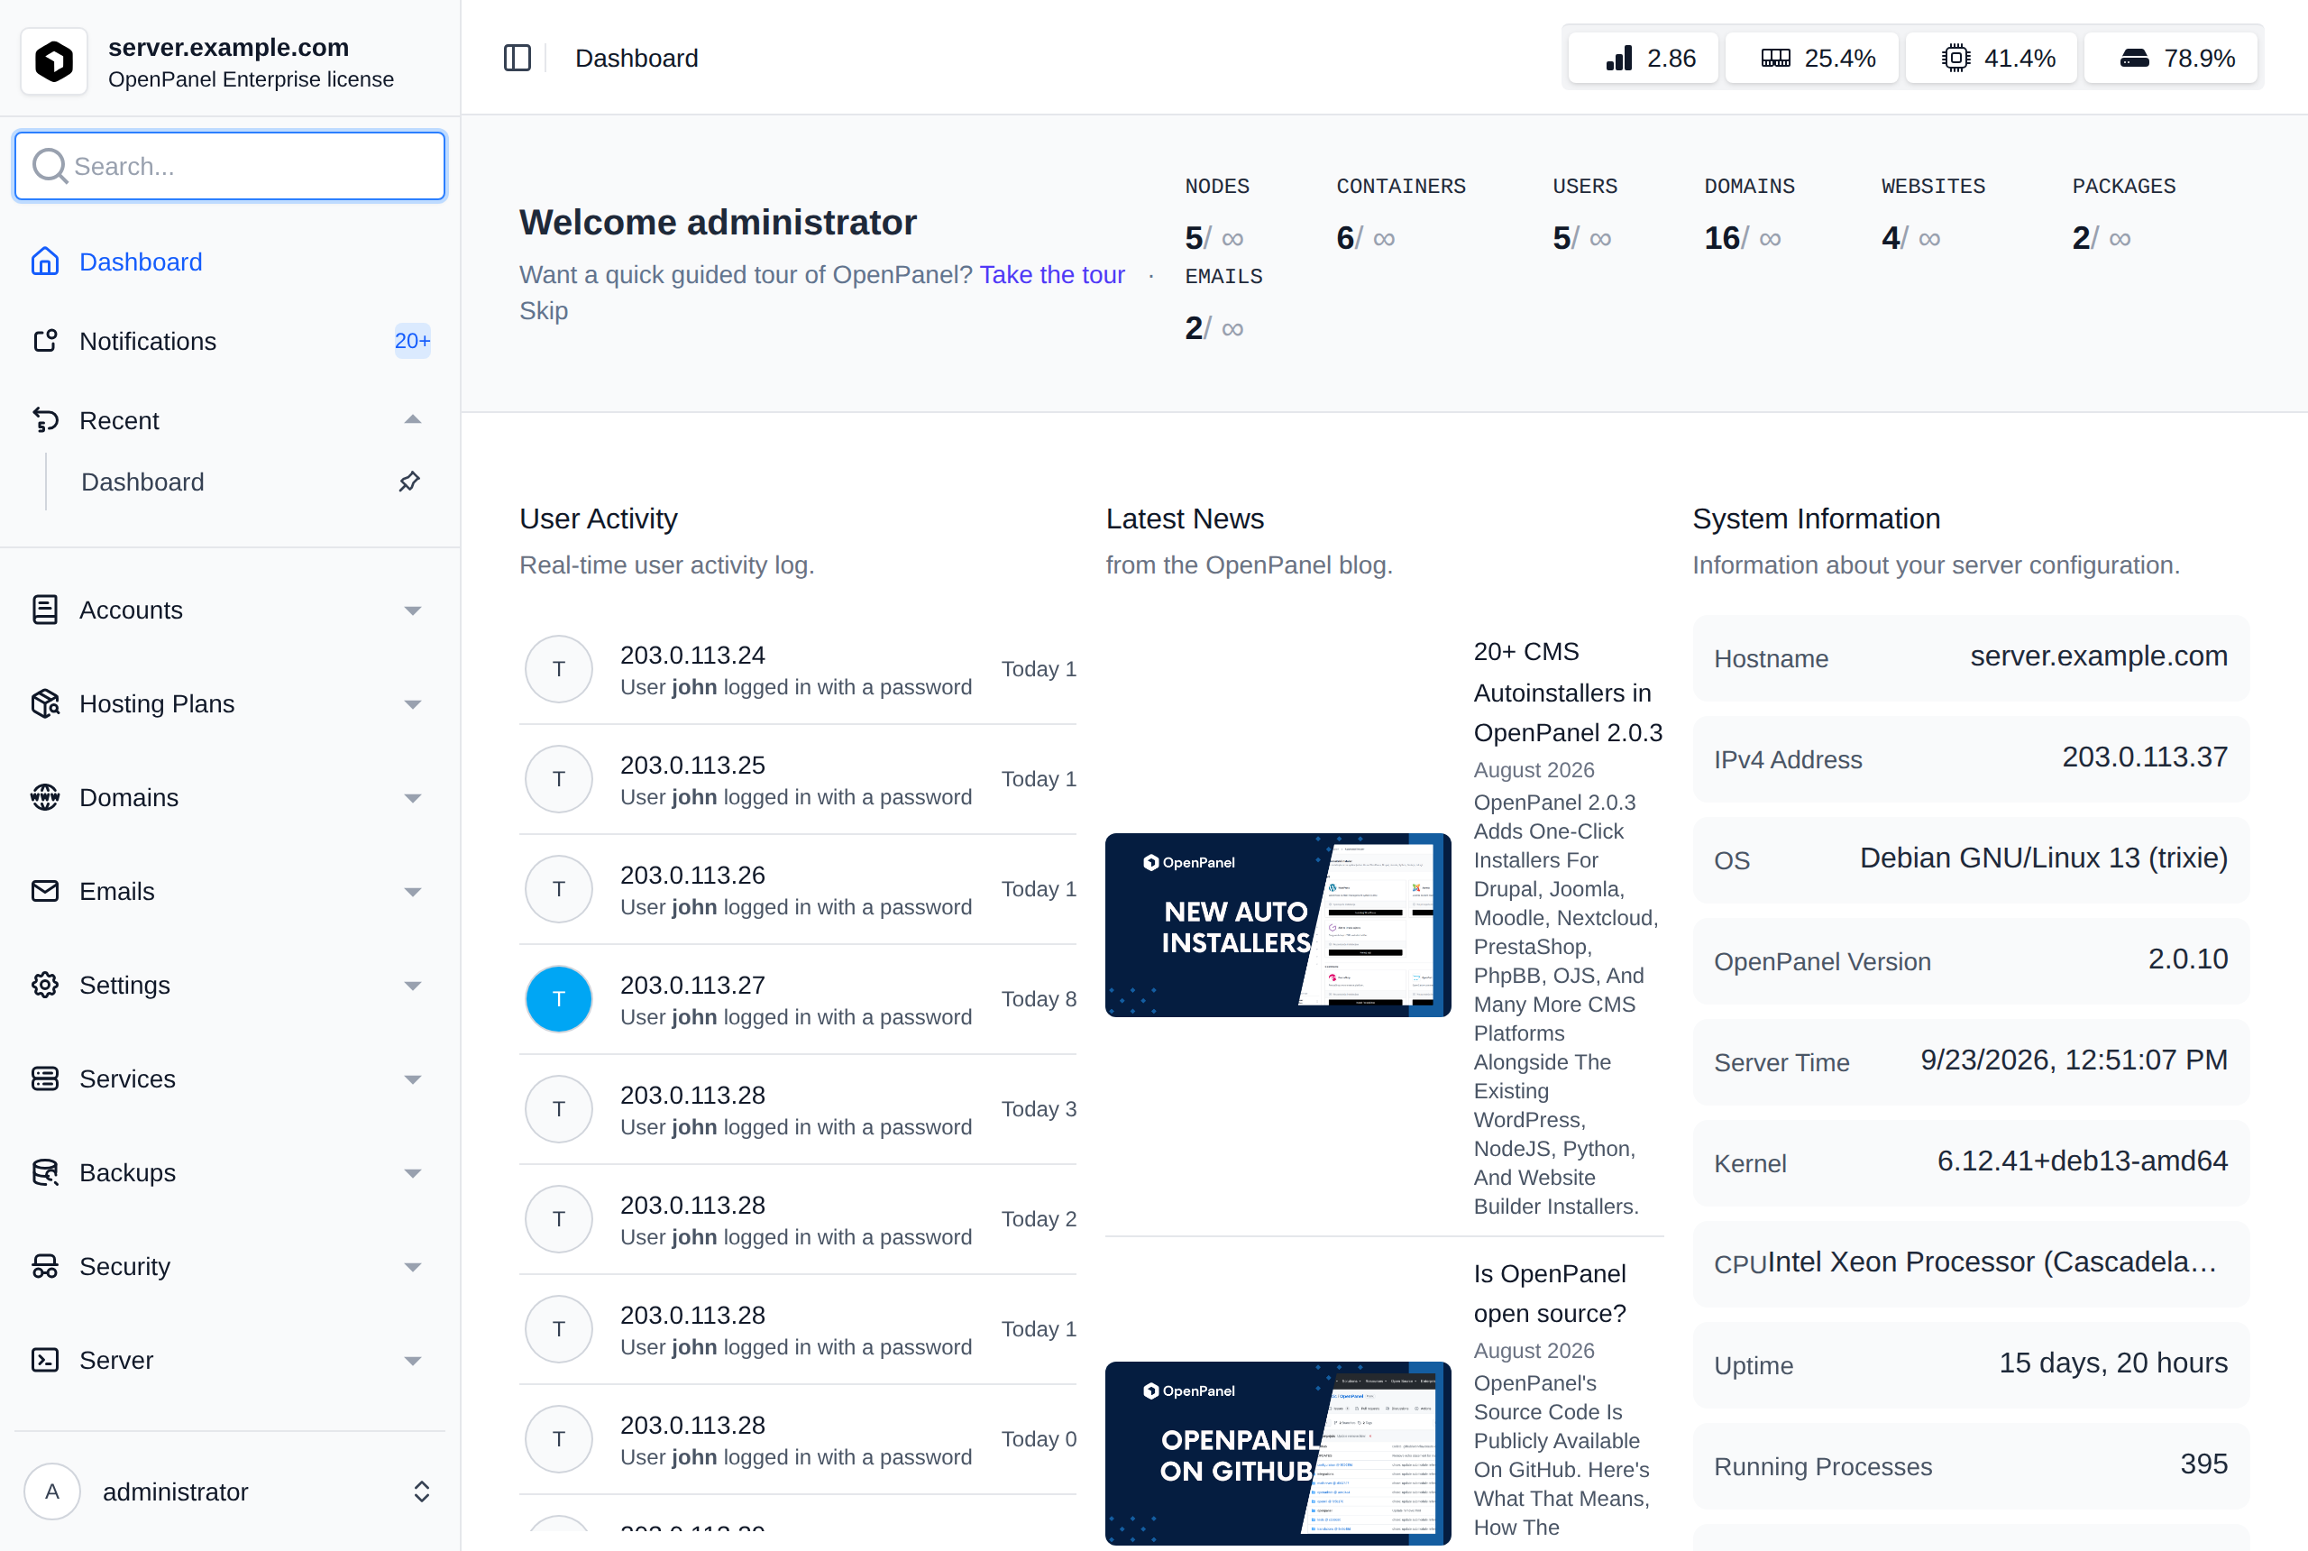Click the 20+ notifications badge
Viewport: 2308px width, 1551px height.
point(412,340)
